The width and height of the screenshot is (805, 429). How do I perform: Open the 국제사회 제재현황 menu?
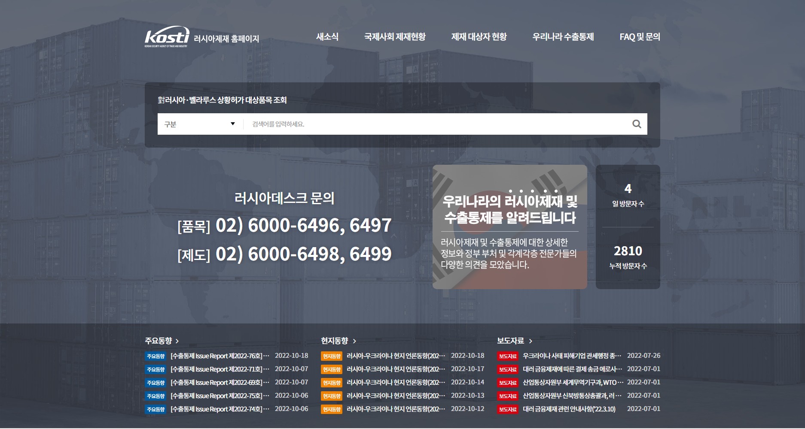click(395, 37)
